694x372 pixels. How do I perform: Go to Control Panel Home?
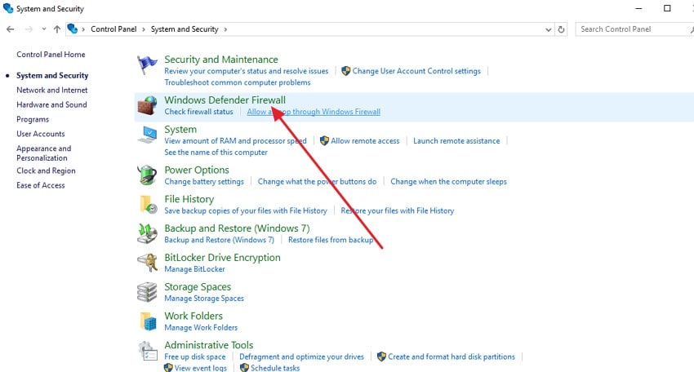pyautogui.click(x=51, y=55)
